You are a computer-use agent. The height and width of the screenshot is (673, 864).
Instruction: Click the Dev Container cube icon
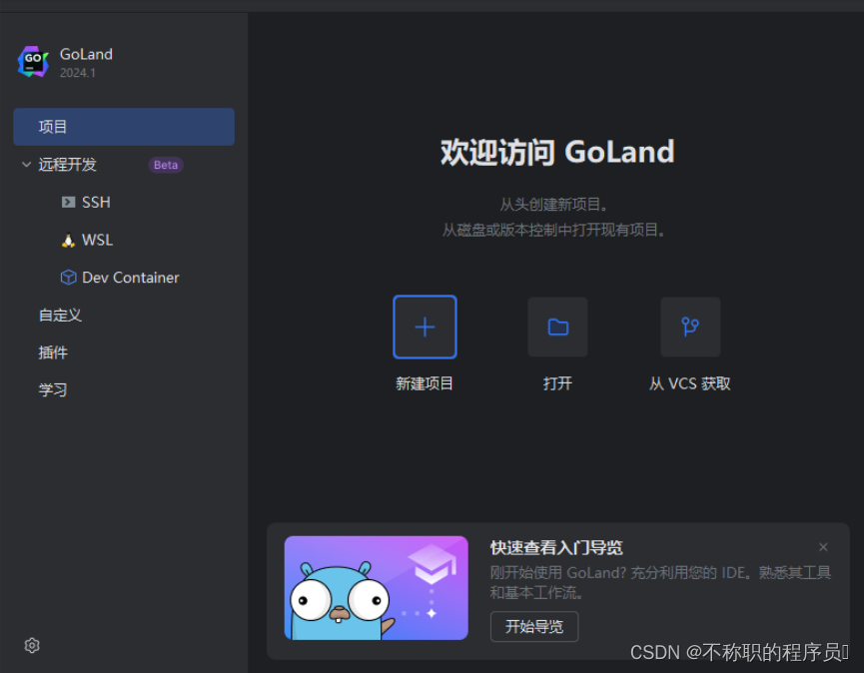[x=68, y=277]
